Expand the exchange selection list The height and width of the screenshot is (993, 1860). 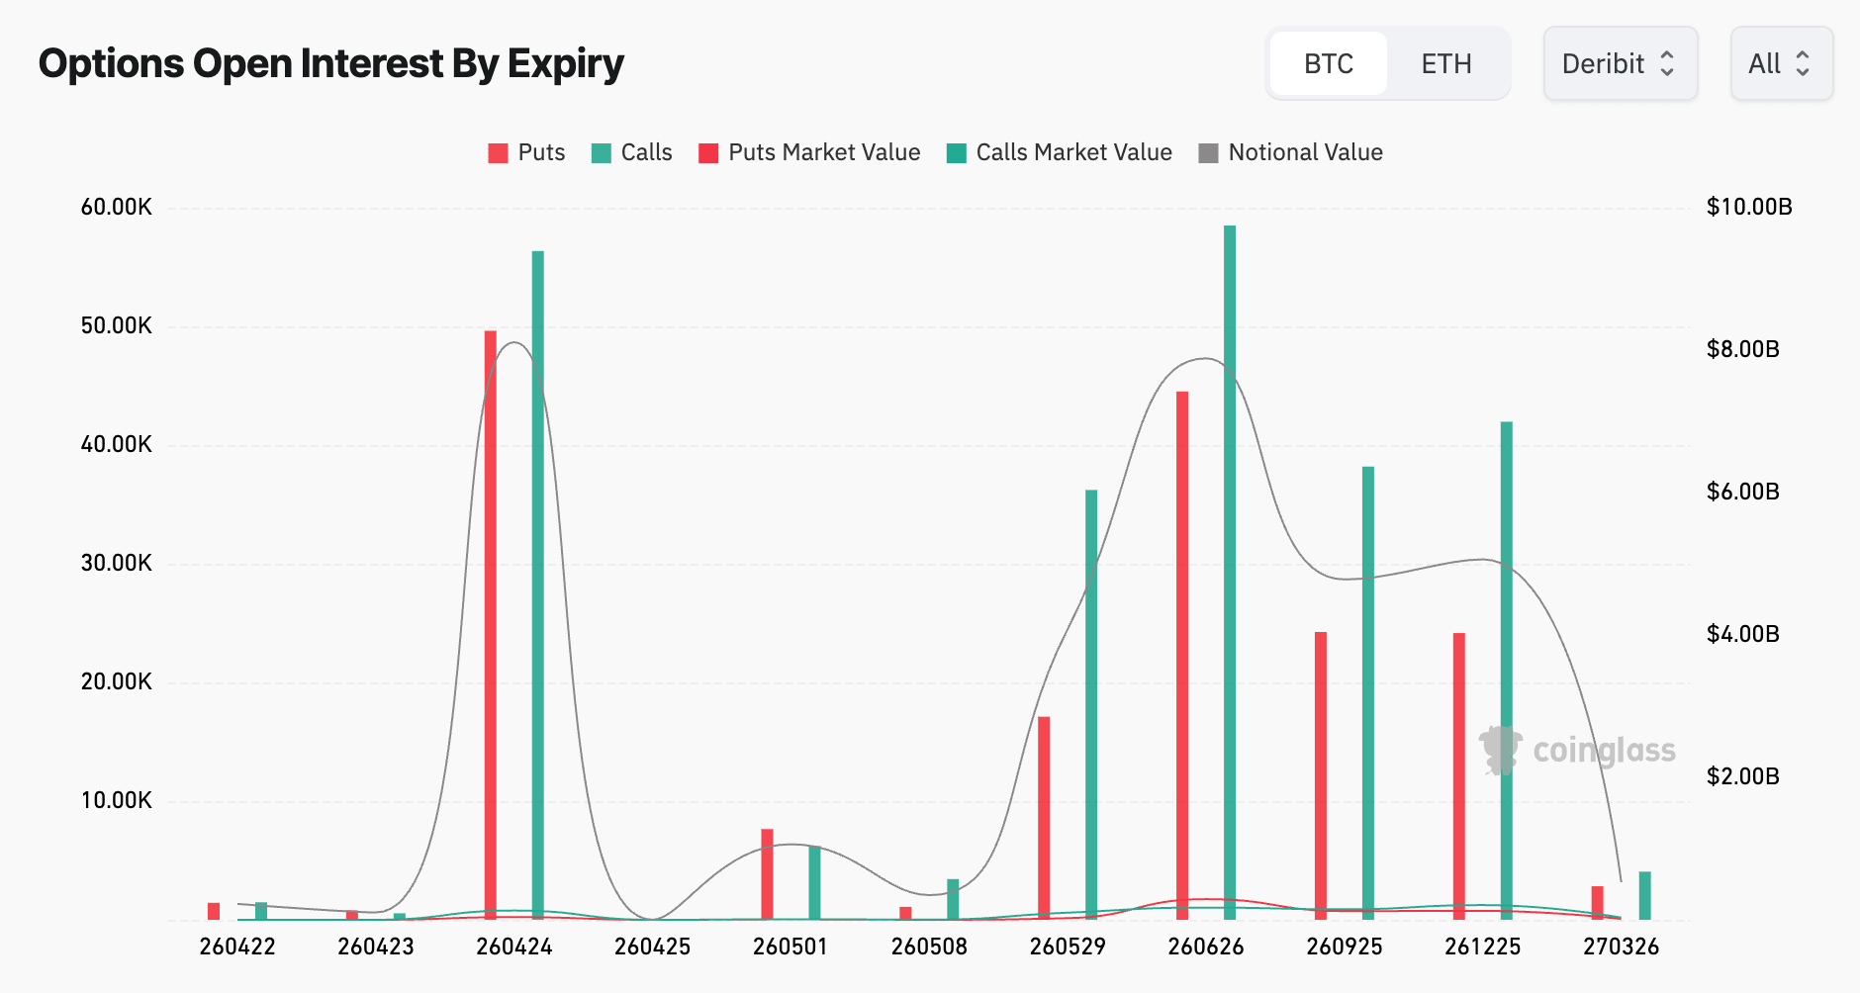(x=1620, y=63)
